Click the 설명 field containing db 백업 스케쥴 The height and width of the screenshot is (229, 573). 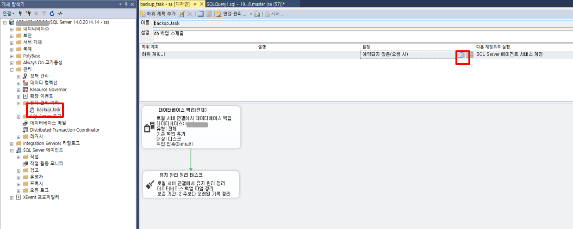362,36
